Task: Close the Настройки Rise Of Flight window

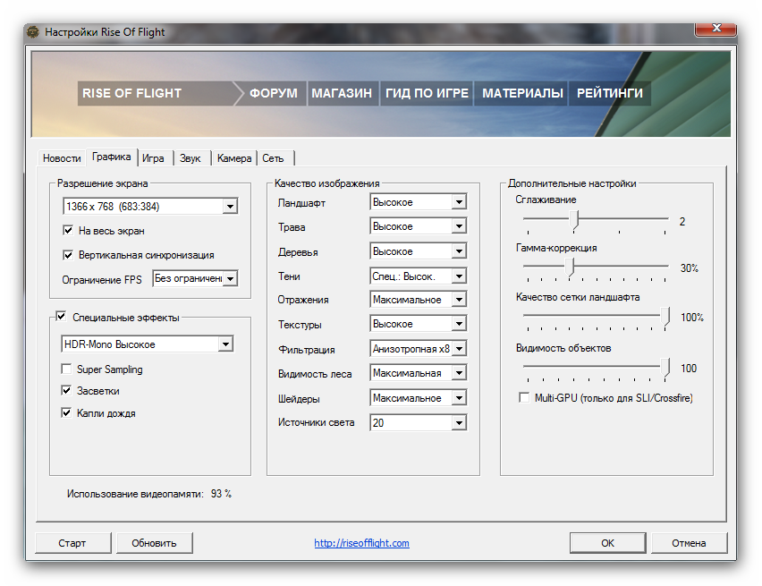Action: click(x=715, y=29)
